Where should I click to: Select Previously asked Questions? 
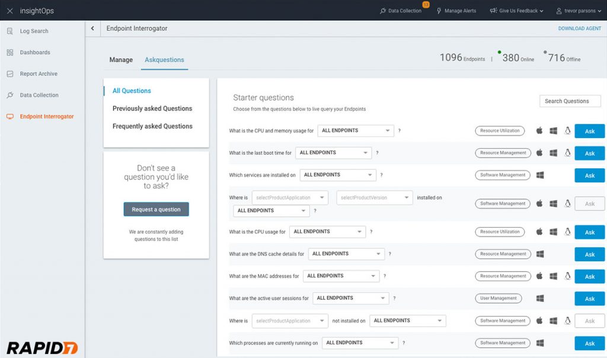152,108
